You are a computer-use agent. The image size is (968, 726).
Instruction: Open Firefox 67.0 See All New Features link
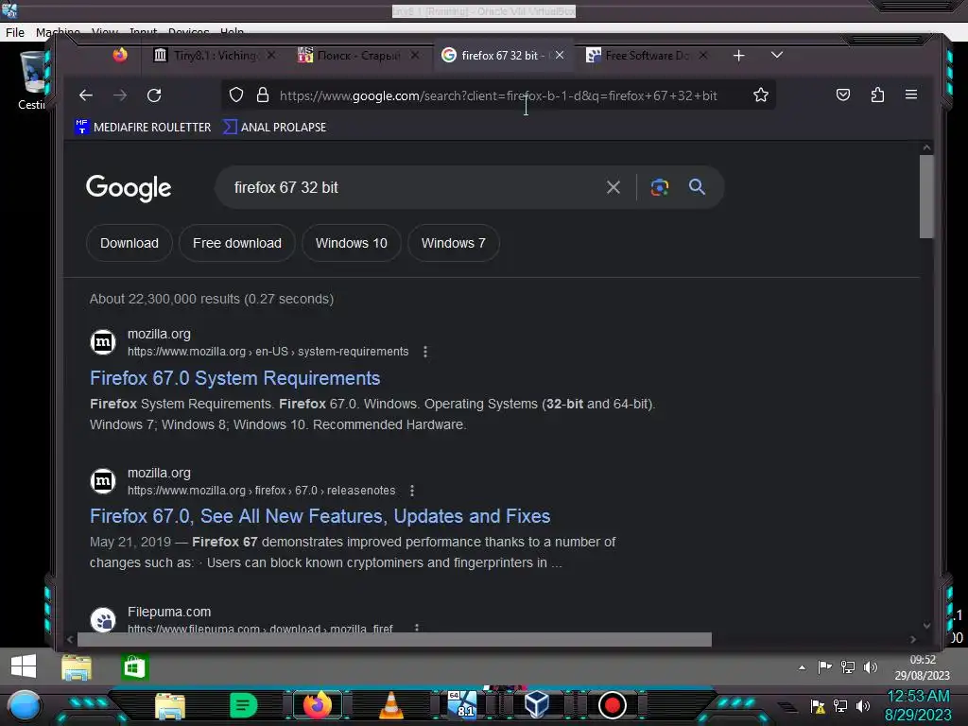point(320,516)
